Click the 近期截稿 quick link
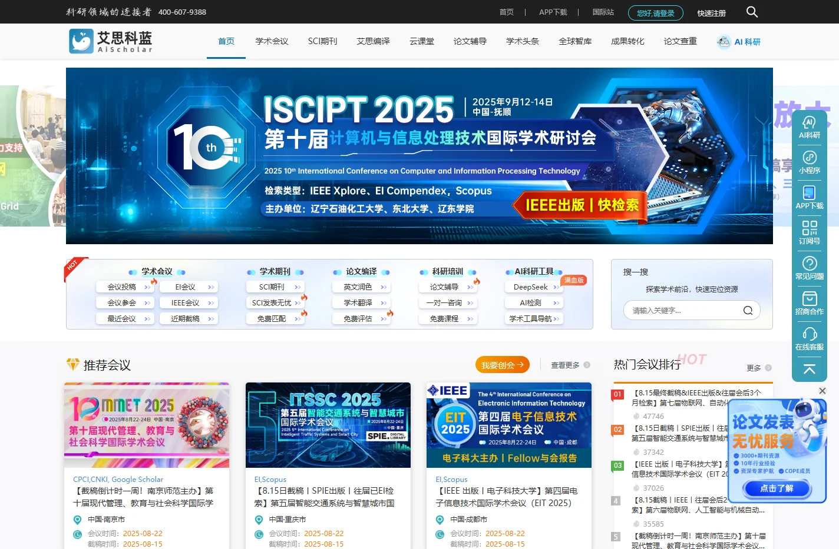Image resolution: width=839 pixels, height=549 pixels. (189, 319)
